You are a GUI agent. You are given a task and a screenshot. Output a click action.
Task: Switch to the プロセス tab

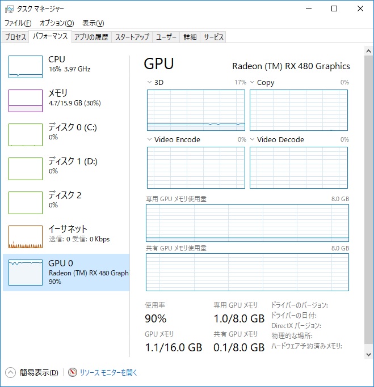15,37
